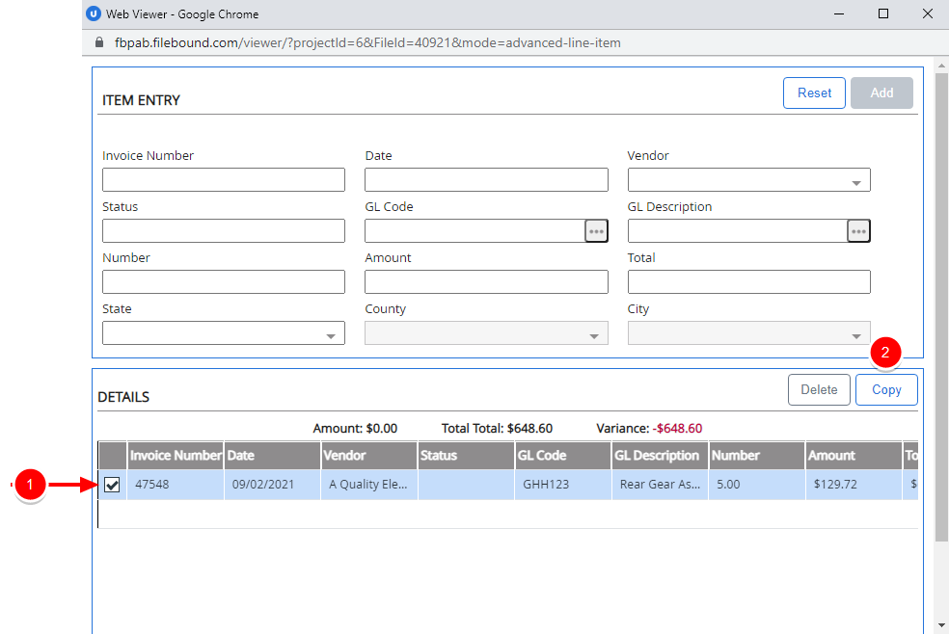This screenshot has height=634, width=949.
Task: Click the Add button
Action: click(x=881, y=93)
